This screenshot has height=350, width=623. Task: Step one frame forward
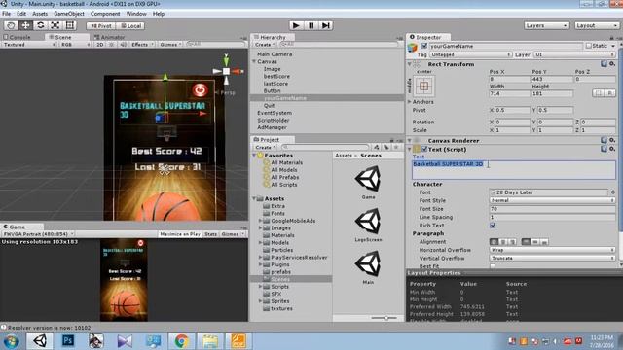(326, 25)
